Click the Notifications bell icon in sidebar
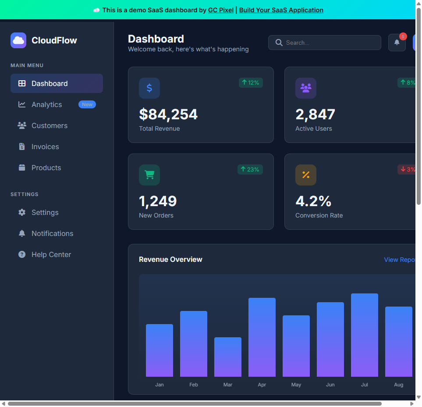 [x=21, y=233]
